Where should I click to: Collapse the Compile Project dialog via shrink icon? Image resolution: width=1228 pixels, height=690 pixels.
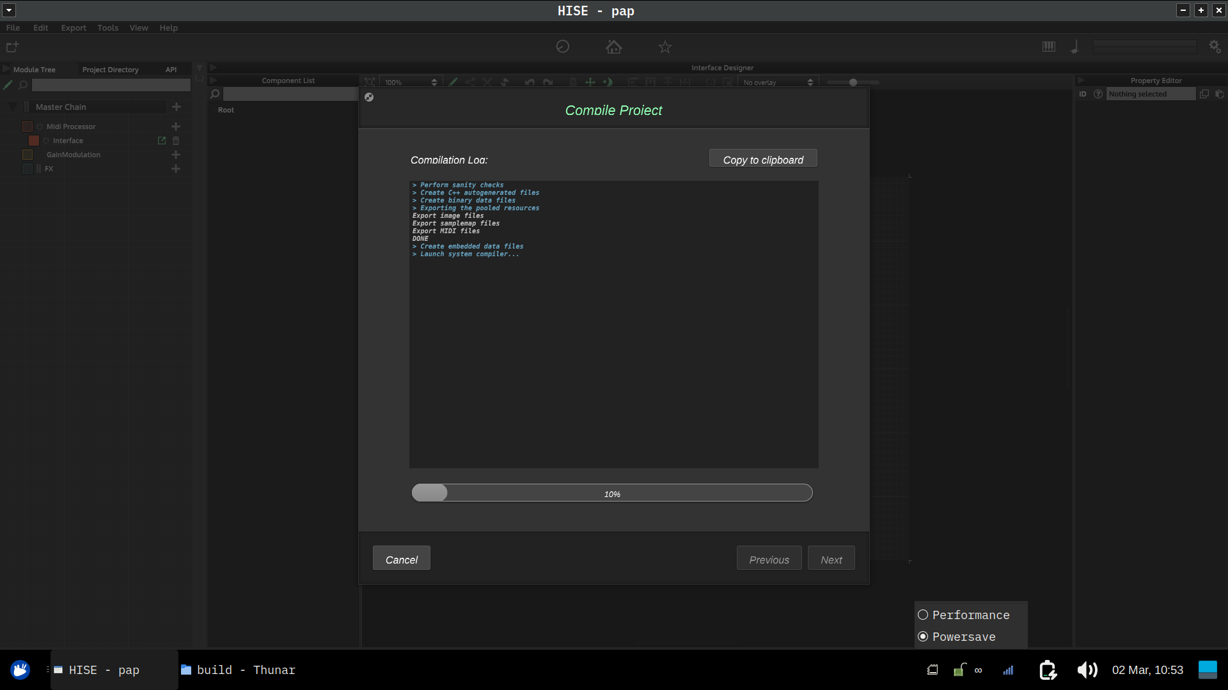point(369,97)
